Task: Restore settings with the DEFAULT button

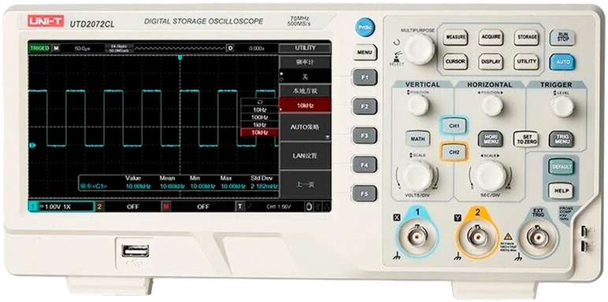Action: [561, 167]
